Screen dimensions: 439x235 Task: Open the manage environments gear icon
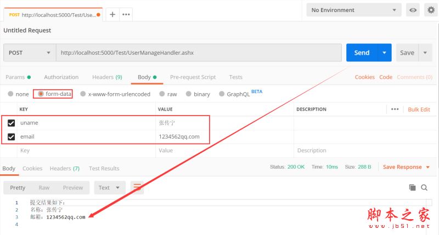tap(430, 10)
